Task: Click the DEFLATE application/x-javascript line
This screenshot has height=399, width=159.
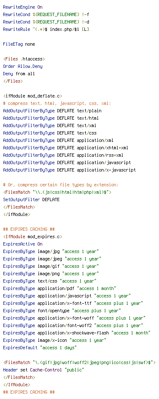Action: point(69,170)
